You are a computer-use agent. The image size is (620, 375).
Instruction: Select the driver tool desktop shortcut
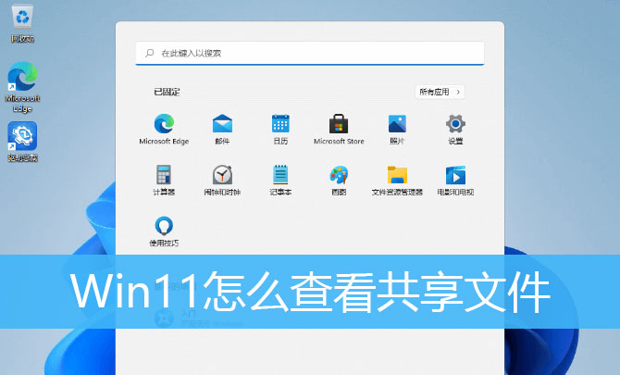pyautogui.click(x=22, y=142)
